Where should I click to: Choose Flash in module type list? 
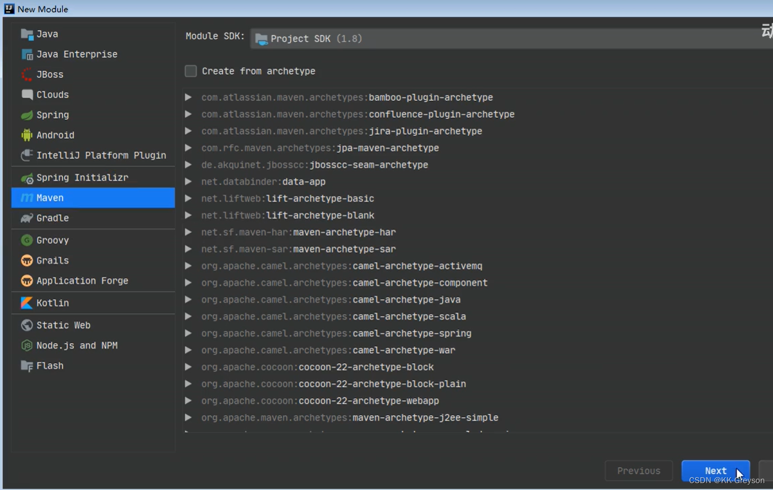pyautogui.click(x=93, y=366)
